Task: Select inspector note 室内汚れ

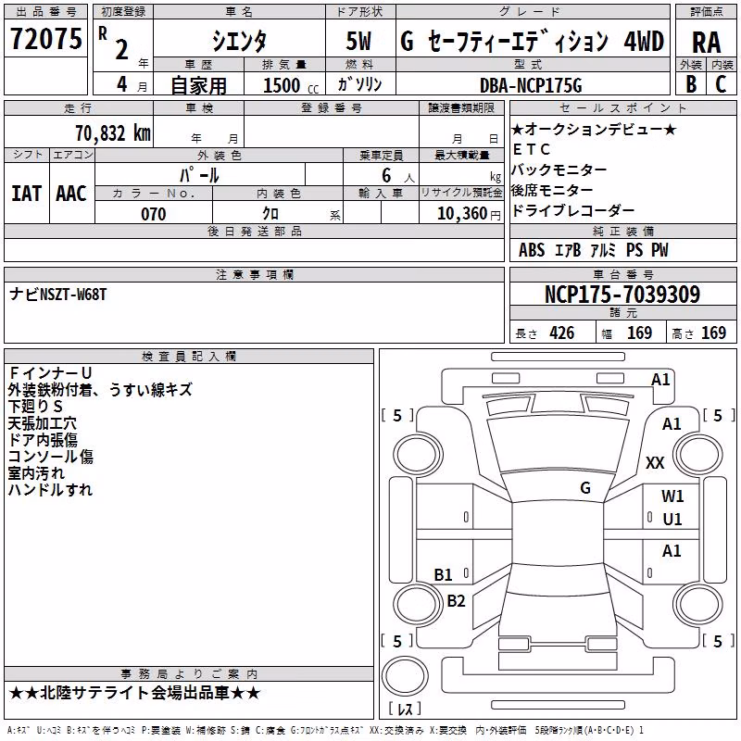Action: (36, 472)
